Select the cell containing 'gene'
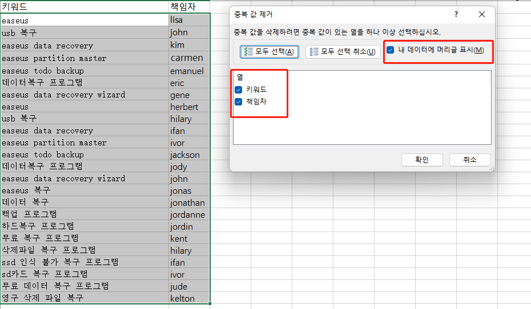Image resolution: width=531 pixels, height=309 pixels. coord(190,95)
